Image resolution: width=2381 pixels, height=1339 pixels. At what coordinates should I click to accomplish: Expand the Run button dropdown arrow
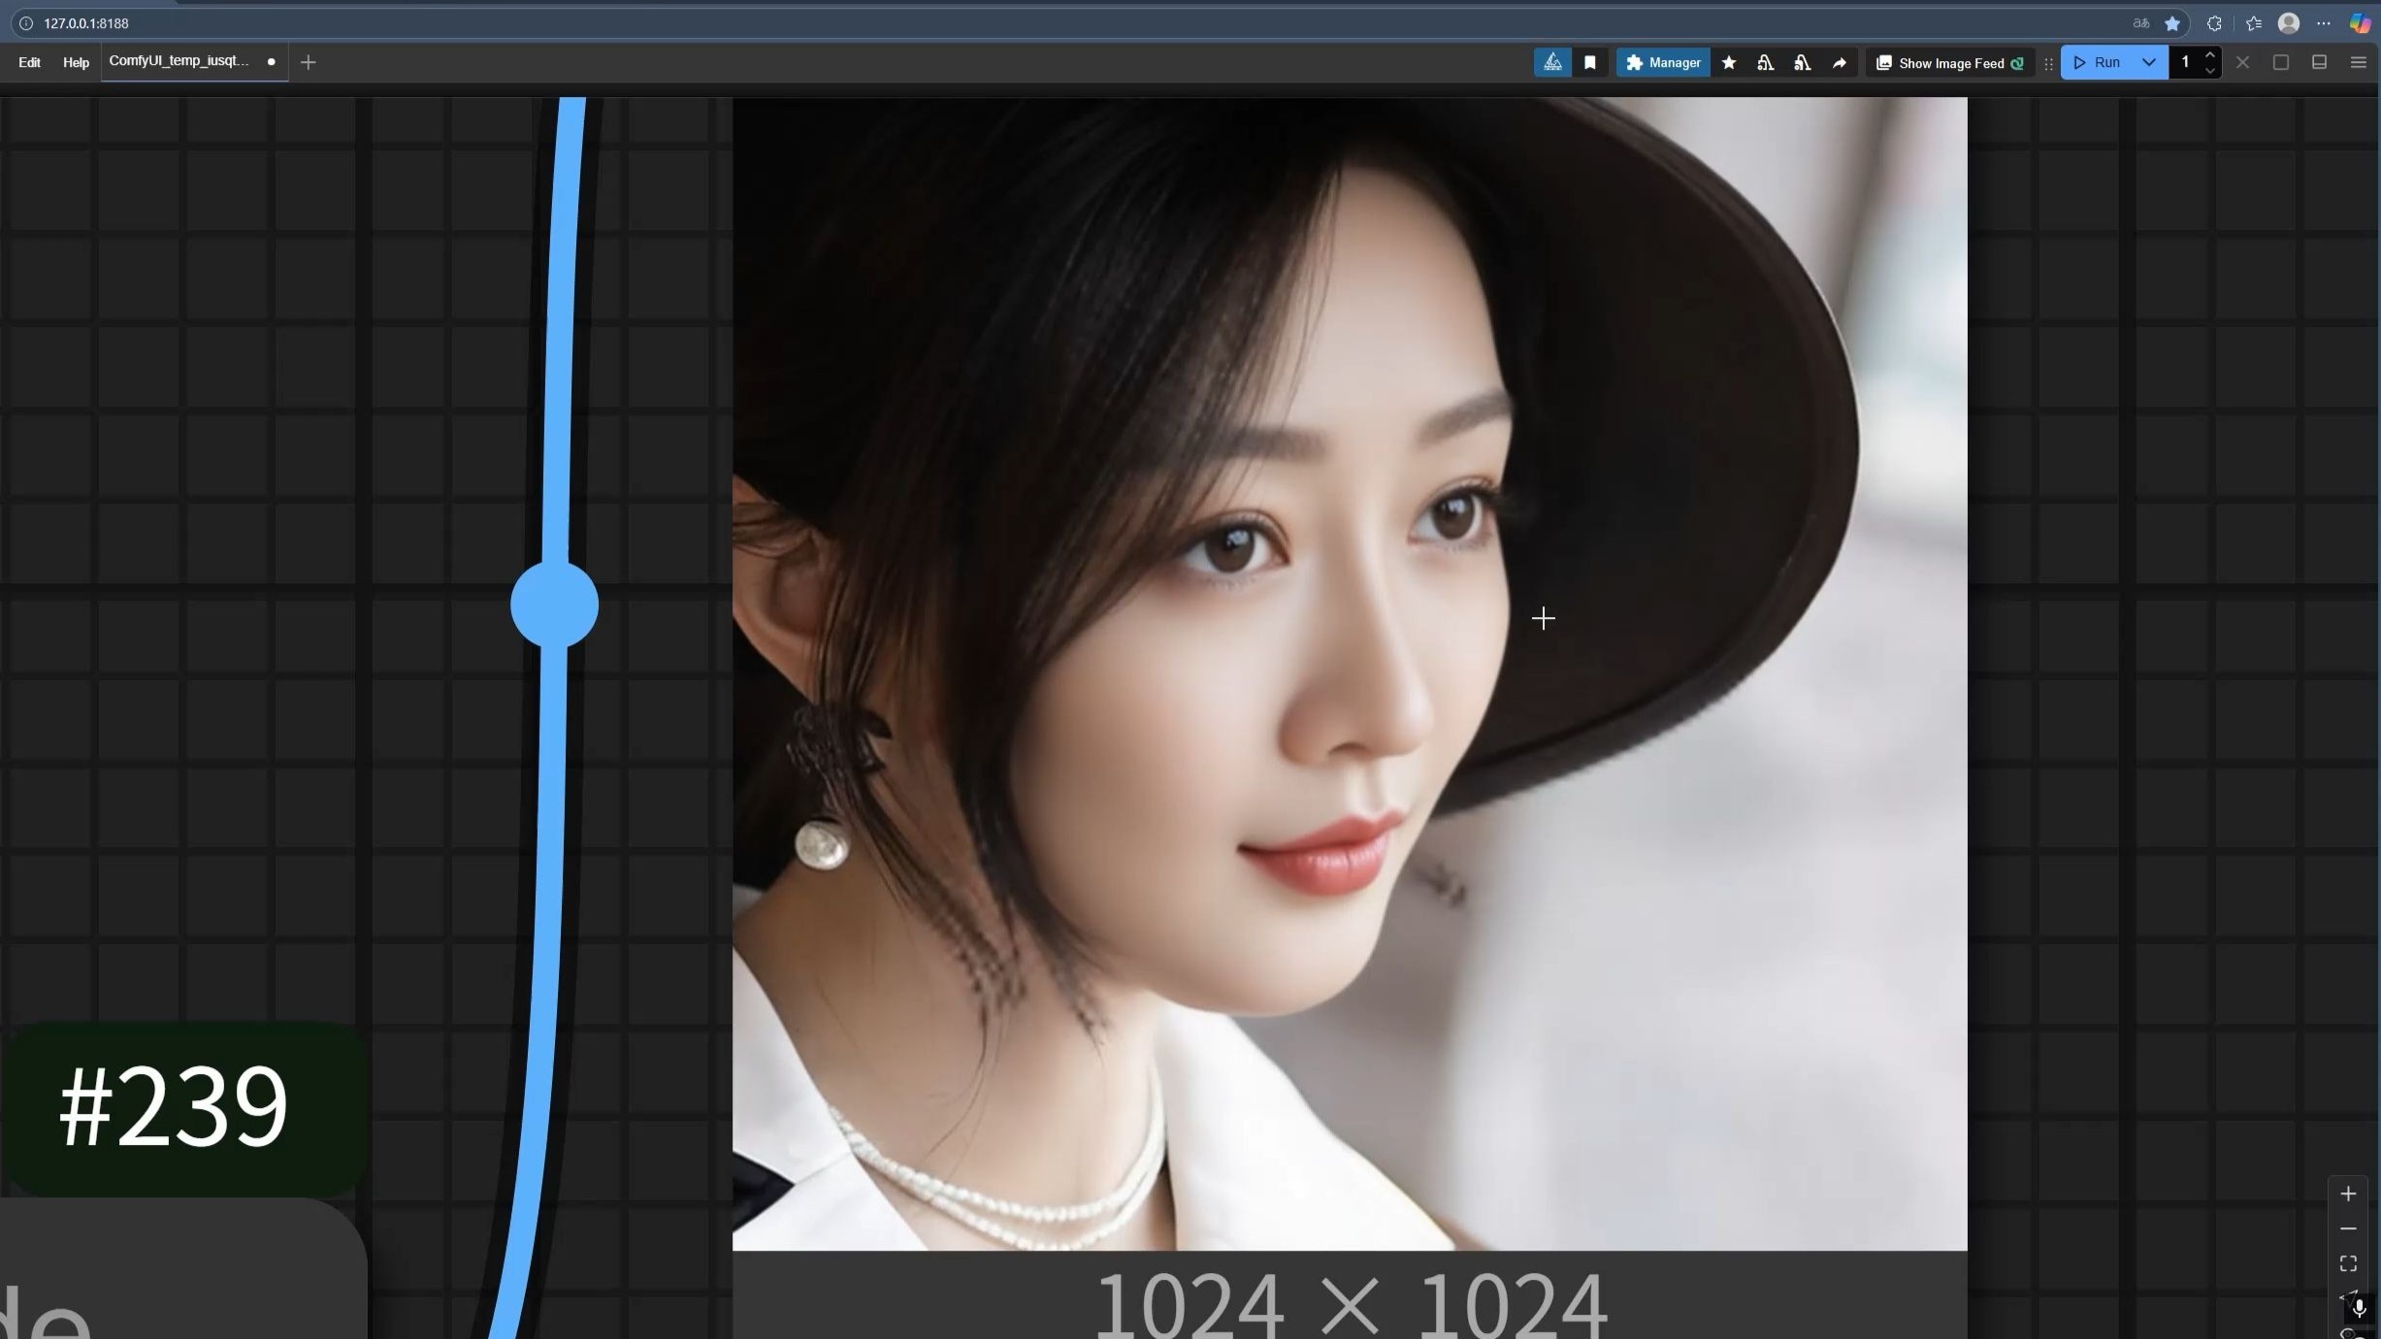tap(2149, 63)
